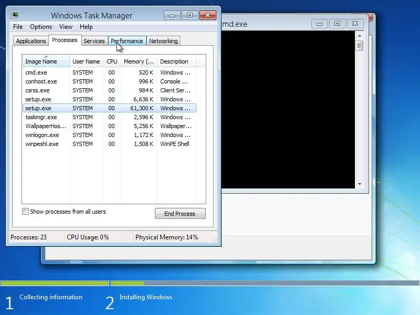Select the cmd.exe process row
This screenshot has width=420, height=315.
(110, 72)
